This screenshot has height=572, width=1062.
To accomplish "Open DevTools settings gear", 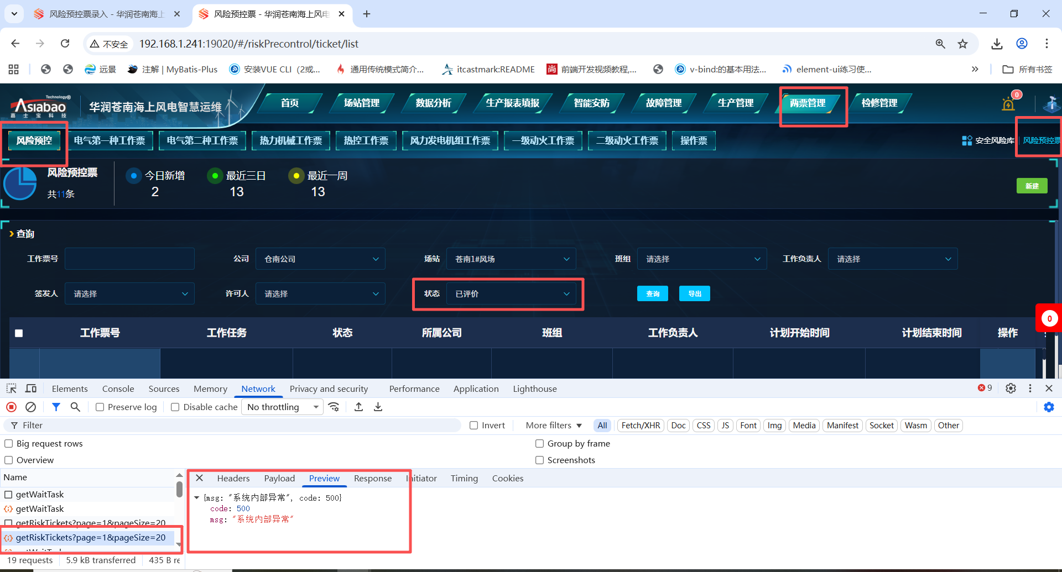I will point(1011,389).
